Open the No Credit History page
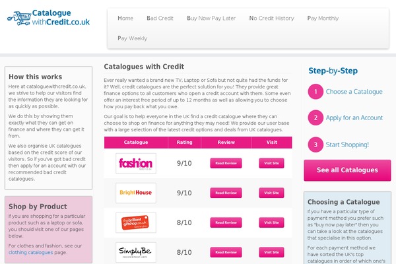Viewport: 396px width, 264px height. 271,18
